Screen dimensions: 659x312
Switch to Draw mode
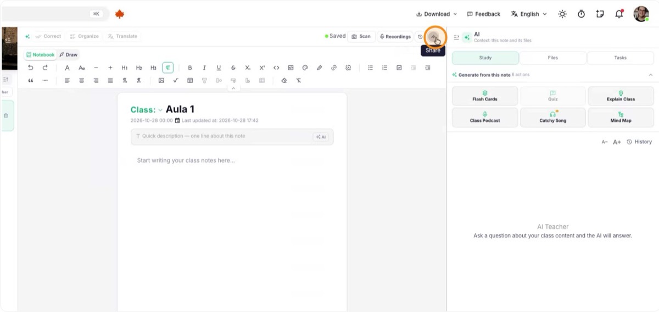pyautogui.click(x=69, y=55)
